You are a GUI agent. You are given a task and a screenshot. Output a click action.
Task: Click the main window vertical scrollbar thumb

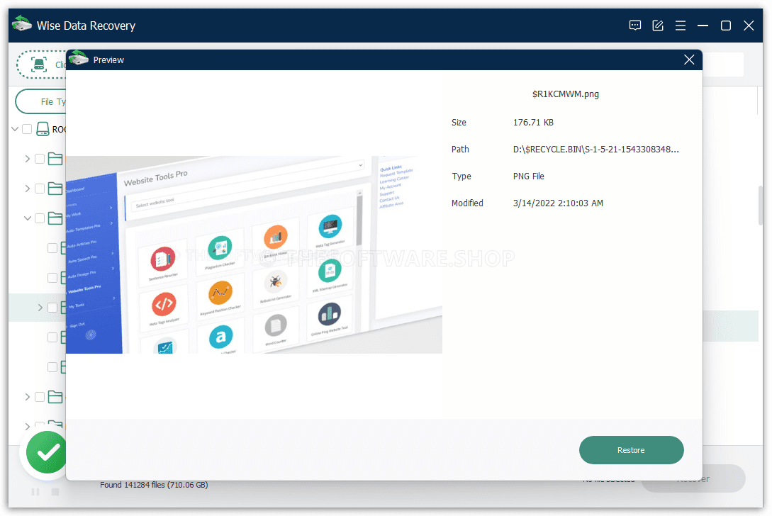(x=760, y=206)
